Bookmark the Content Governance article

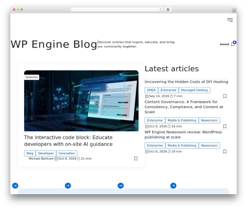point(225,126)
